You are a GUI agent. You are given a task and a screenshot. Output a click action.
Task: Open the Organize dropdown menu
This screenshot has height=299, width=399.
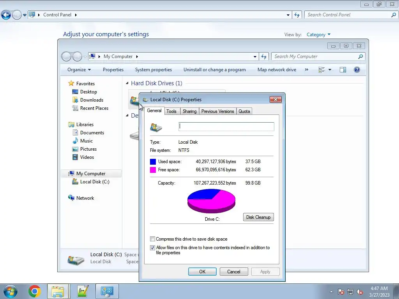79,70
